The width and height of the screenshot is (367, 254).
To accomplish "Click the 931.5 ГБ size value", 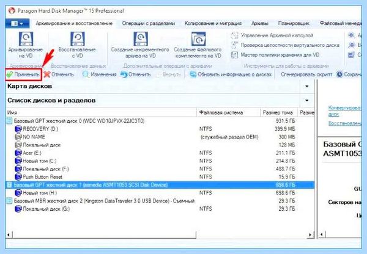I will pos(286,121).
